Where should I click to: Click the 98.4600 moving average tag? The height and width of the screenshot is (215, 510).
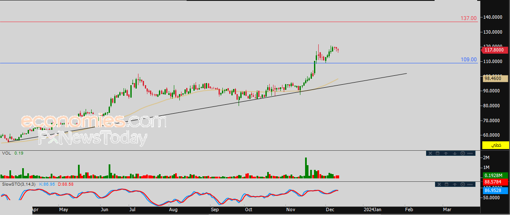point(496,78)
